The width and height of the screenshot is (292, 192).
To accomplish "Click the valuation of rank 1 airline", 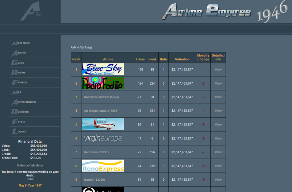I will tap(182, 70).
